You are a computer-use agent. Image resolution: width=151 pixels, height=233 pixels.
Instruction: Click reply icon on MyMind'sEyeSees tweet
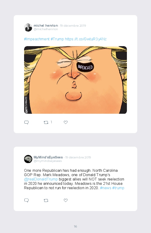point(26,200)
